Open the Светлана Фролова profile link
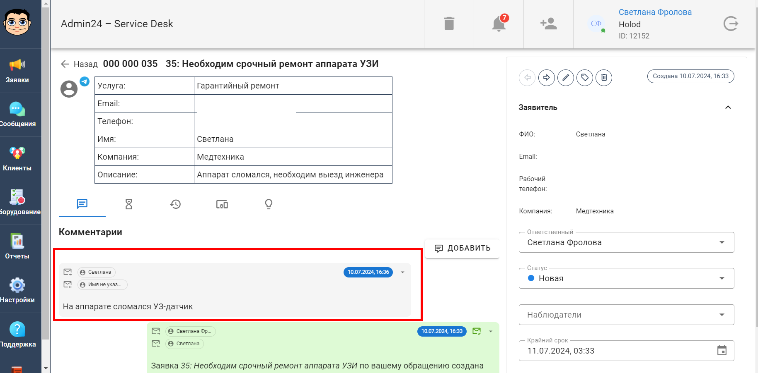 (x=655, y=12)
